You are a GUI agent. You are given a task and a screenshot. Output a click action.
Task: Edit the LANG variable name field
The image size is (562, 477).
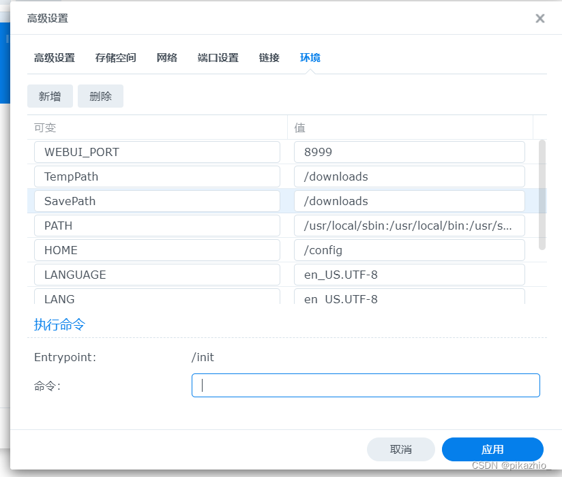tap(157, 296)
